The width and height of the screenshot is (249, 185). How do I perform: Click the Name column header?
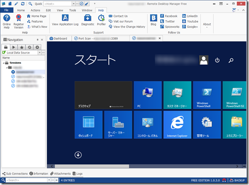(23, 58)
